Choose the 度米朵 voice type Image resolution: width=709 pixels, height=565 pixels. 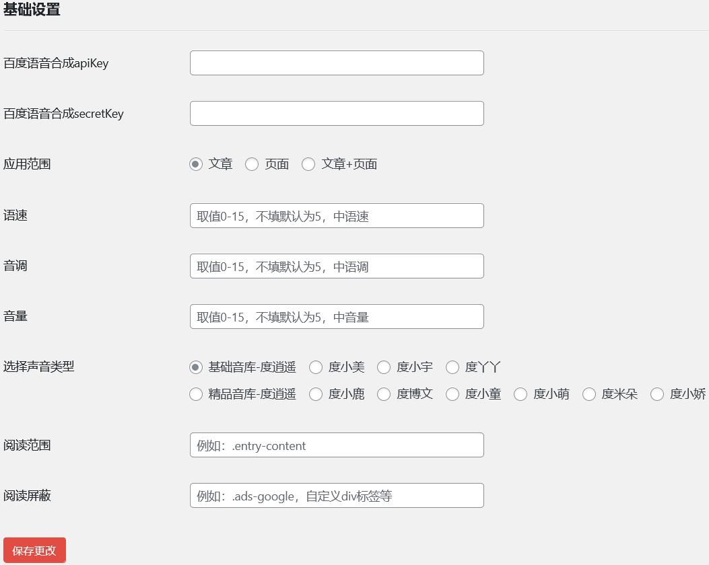coord(589,394)
